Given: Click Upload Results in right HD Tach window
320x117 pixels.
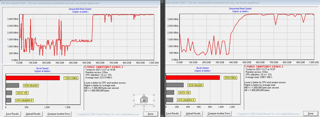Looking at the screenshot, I should coord(194,114).
